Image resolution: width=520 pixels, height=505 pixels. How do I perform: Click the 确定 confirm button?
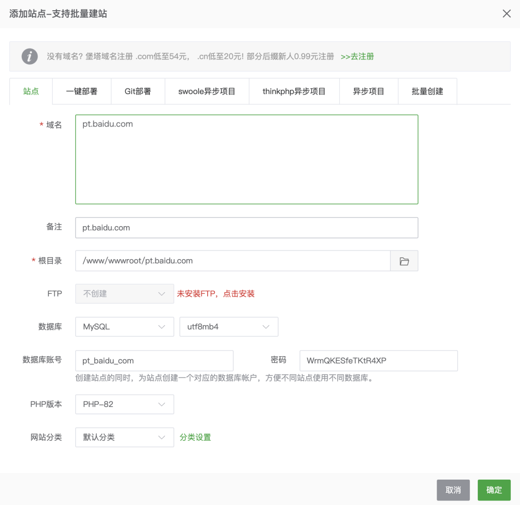click(494, 490)
